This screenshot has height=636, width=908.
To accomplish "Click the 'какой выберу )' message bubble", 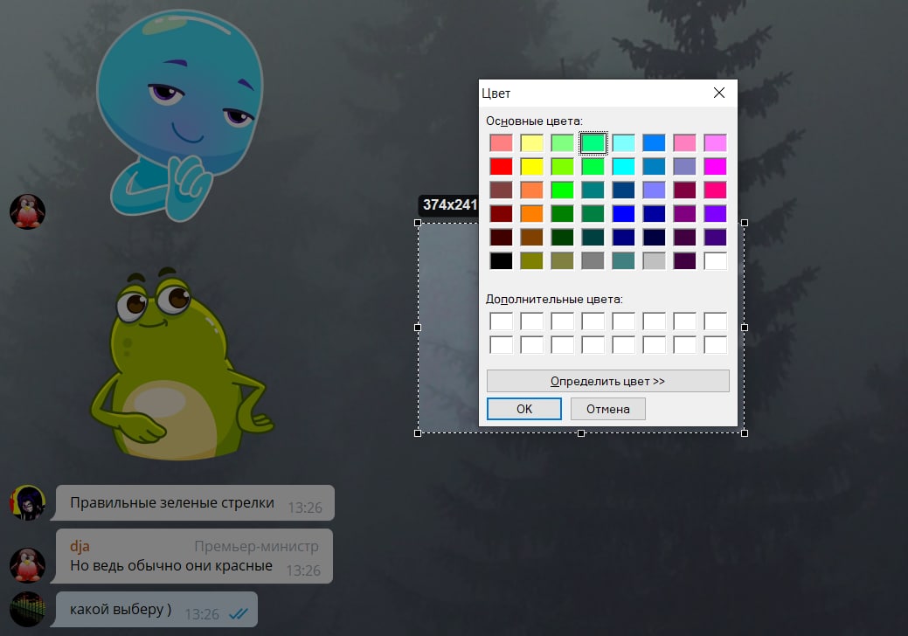I will click(x=156, y=609).
